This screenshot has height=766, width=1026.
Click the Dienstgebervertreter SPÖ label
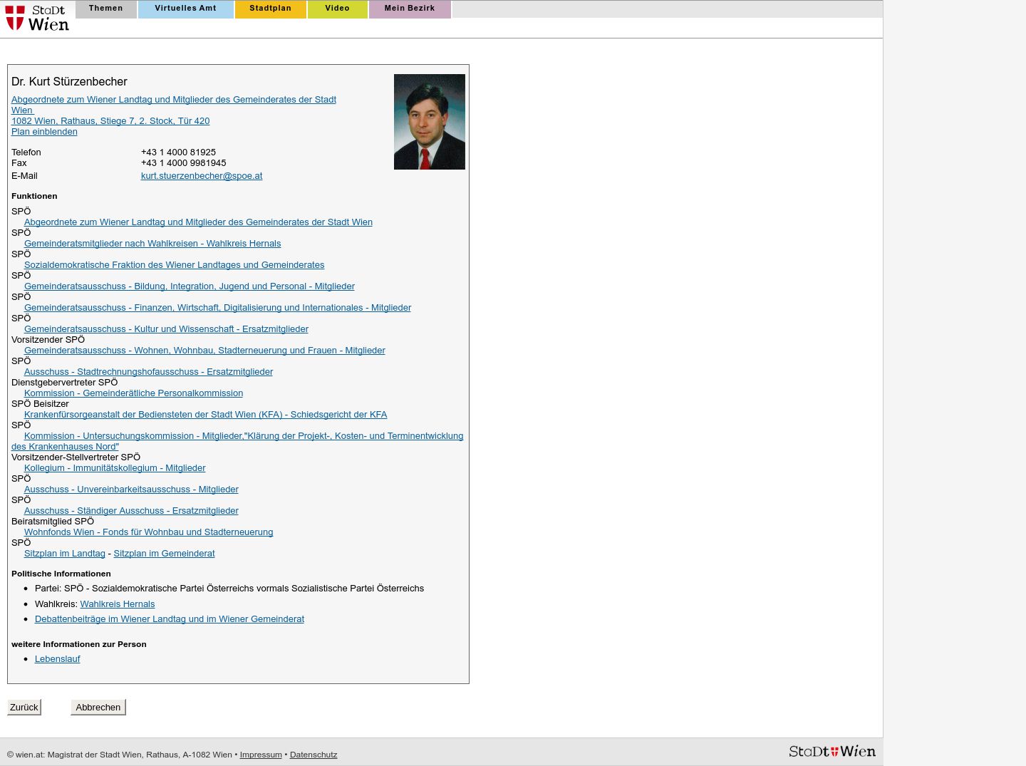pyautogui.click(x=64, y=383)
